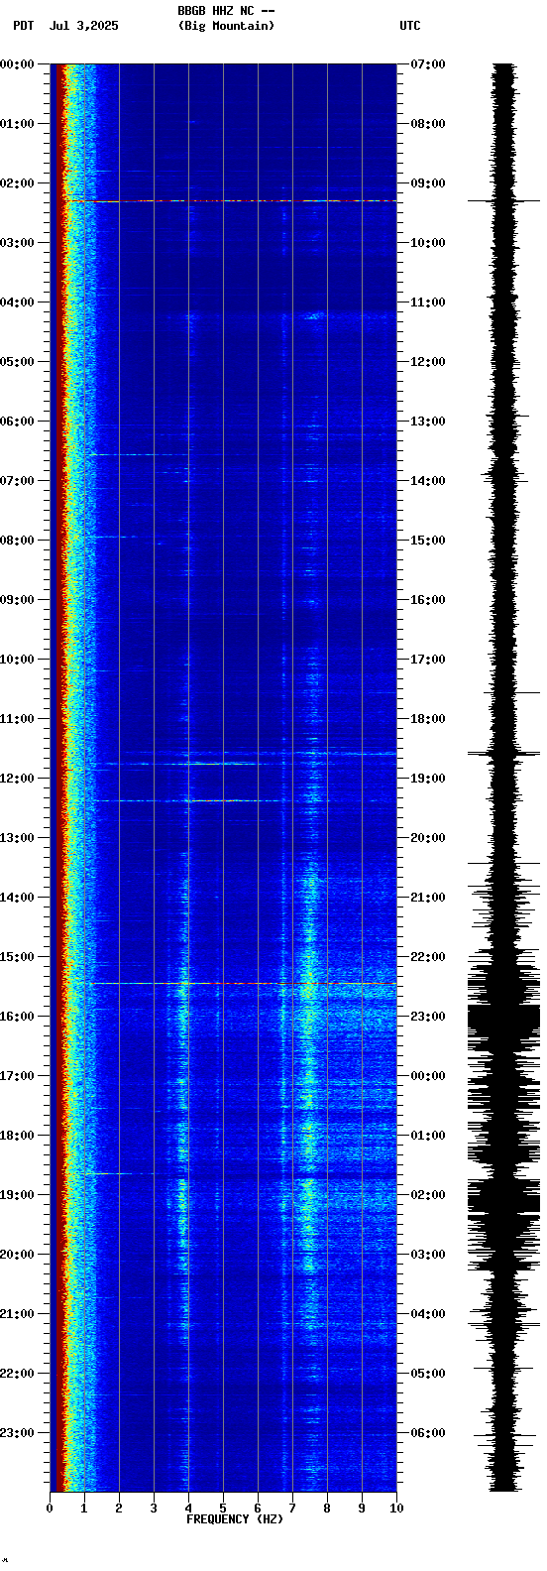Click the frequency axis value '0'
The width and height of the screenshot is (547, 1571).
(x=50, y=1509)
